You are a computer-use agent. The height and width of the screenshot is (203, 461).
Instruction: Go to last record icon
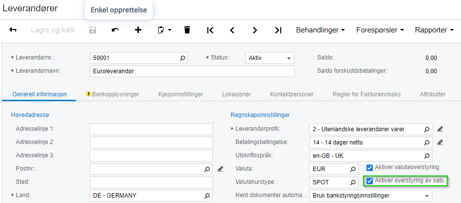278,30
